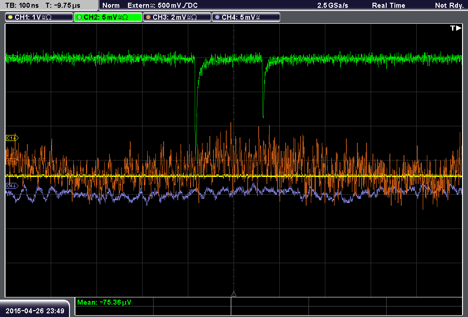
Task: Click the orange C3 ground level marker
Action: pos(12,161)
